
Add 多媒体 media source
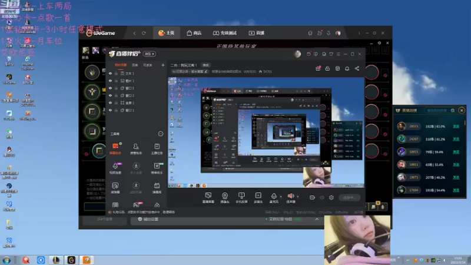(x=258, y=198)
